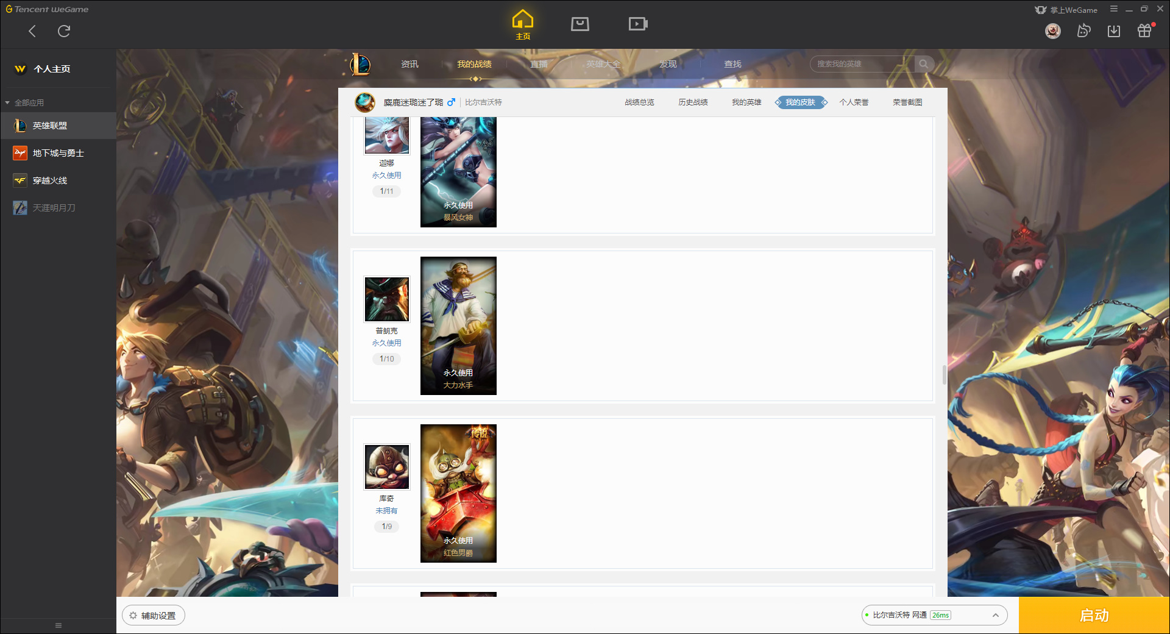
Task: Open the store bag icon in top bar
Action: coord(580,24)
